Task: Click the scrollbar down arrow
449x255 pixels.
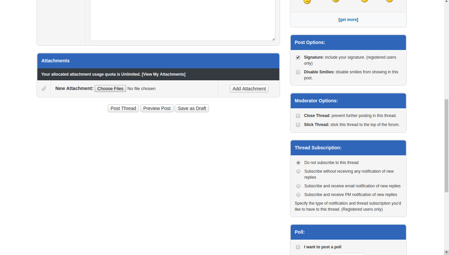Action: [x=446, y=252]
